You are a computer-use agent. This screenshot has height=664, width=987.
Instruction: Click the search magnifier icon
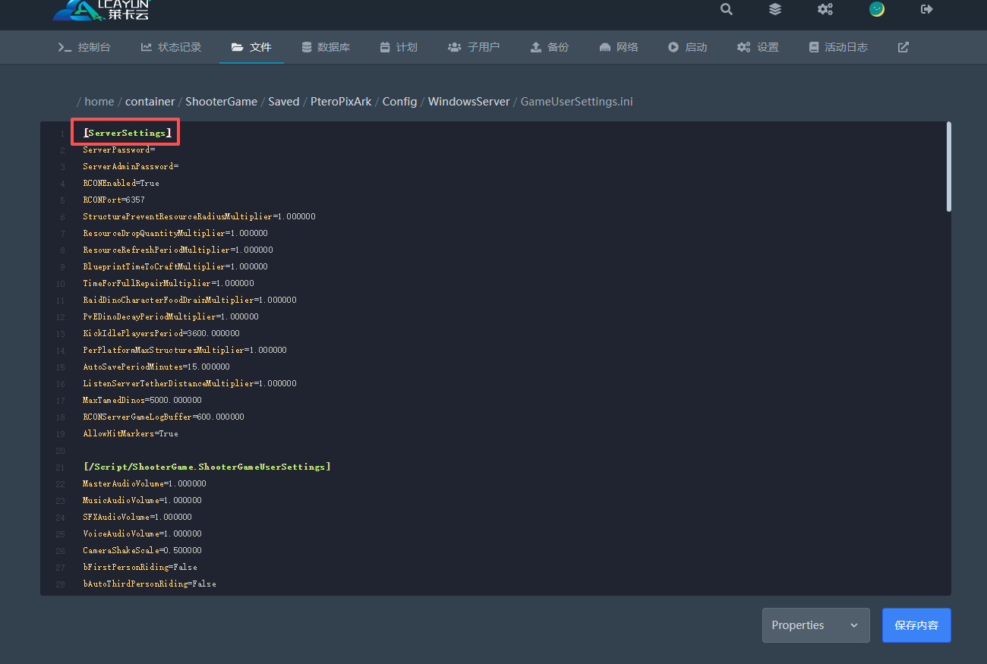click(x=727, y=9)
